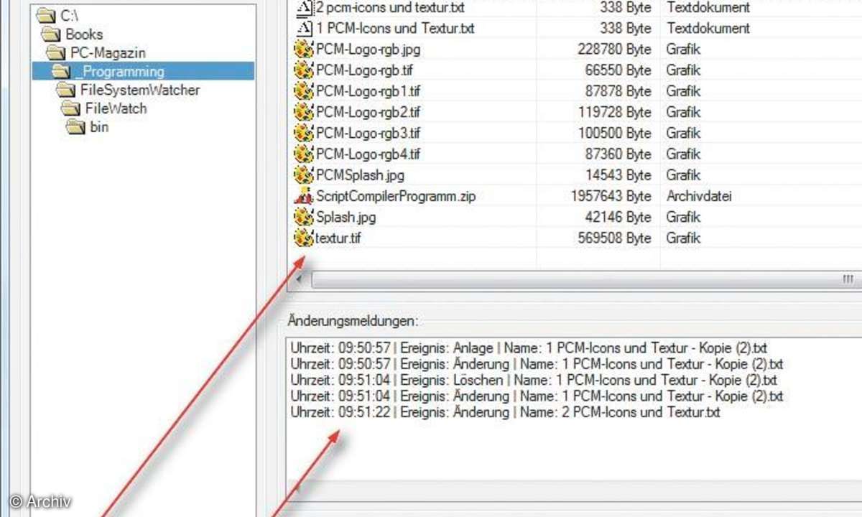Screen dimensions: 862x517
Task: Click the textur.tif file icon
Action: 305,237
